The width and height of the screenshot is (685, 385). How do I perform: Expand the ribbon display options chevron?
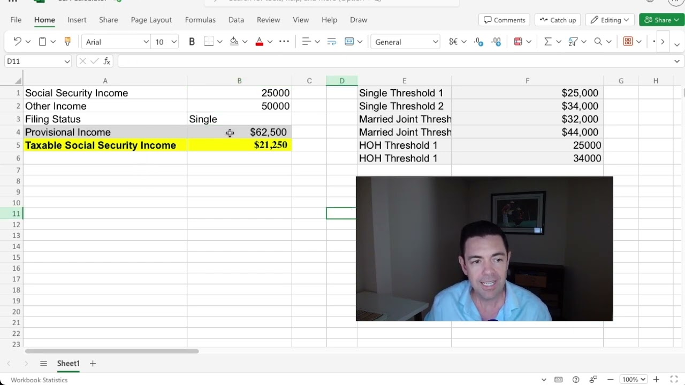coord(677,45)
